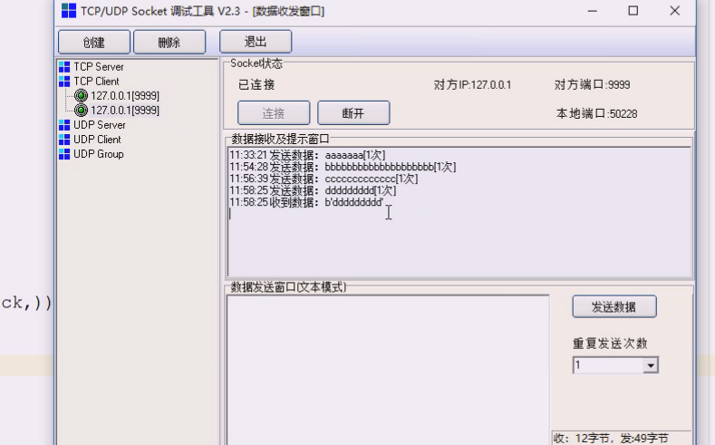Click the 删除 (Delete) button
The image size is (715, 445).
pos(169,42)
